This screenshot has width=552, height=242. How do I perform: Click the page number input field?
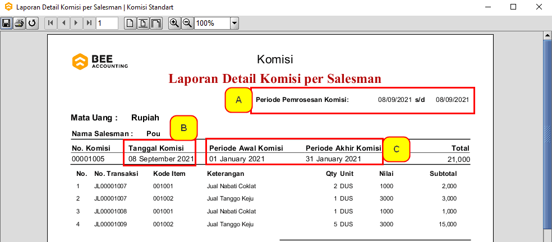[107, 23]
